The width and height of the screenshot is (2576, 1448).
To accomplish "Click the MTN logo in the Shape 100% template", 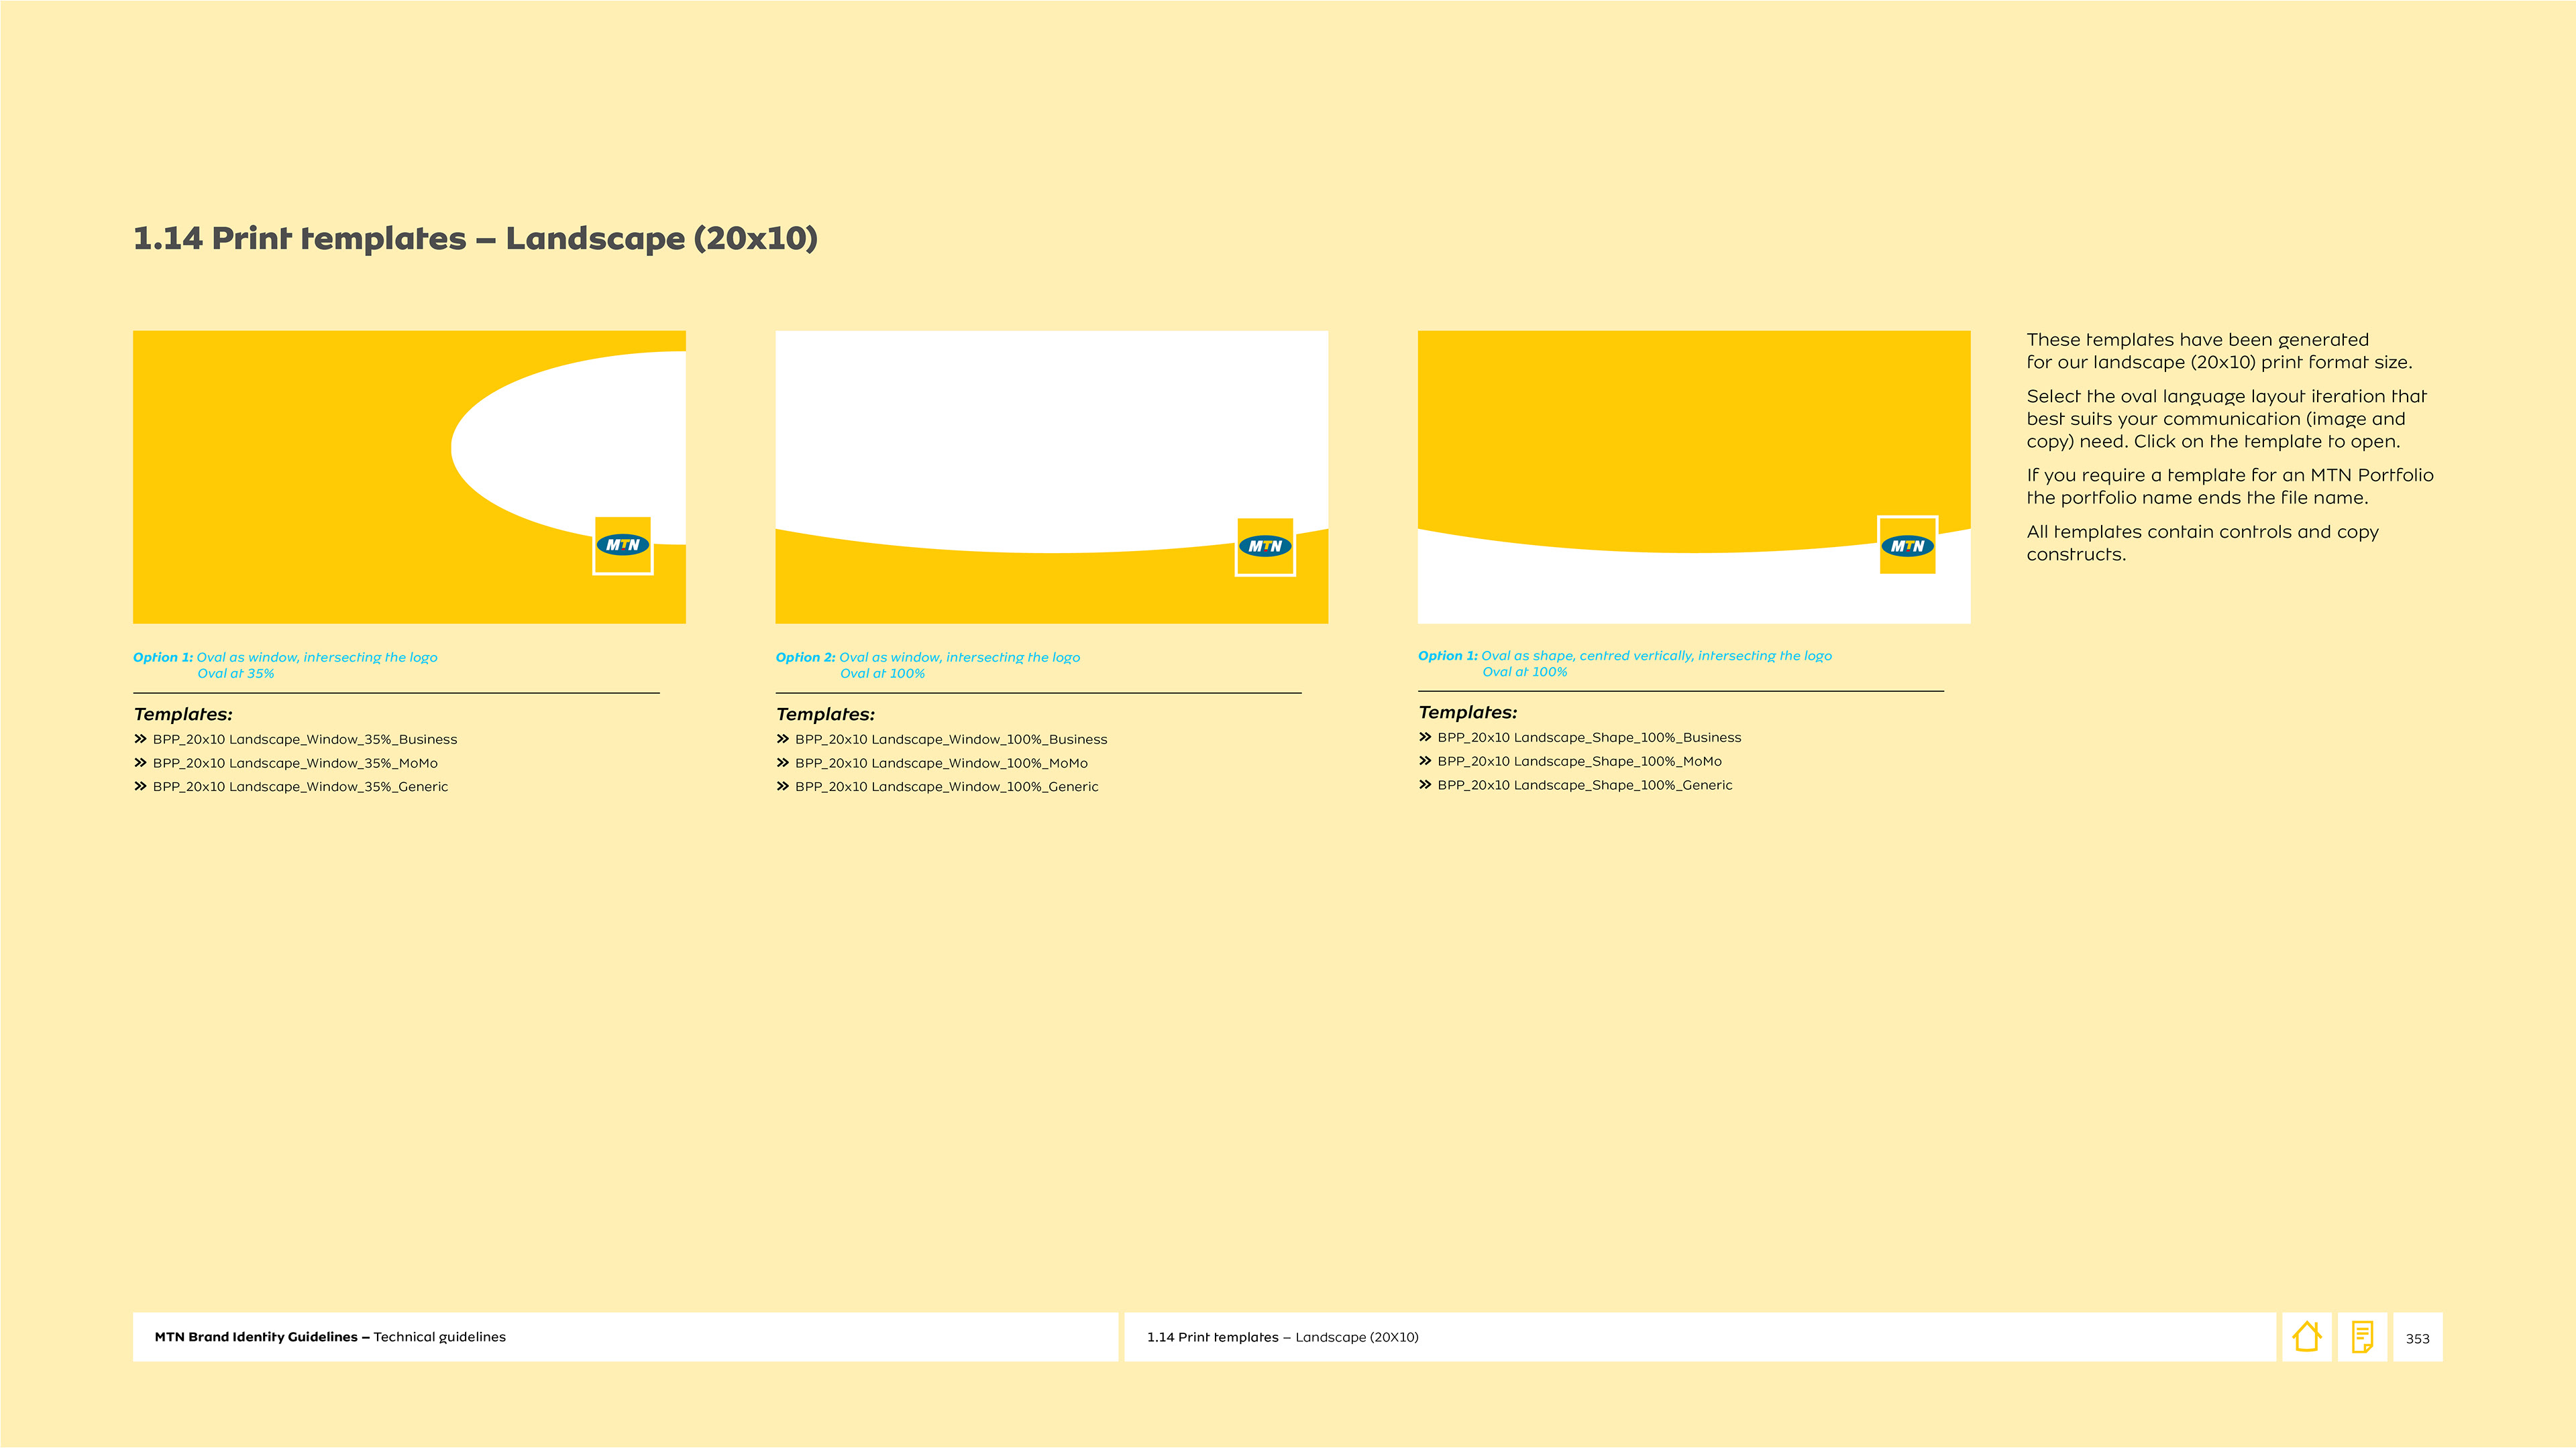I will click(1907, 546).
